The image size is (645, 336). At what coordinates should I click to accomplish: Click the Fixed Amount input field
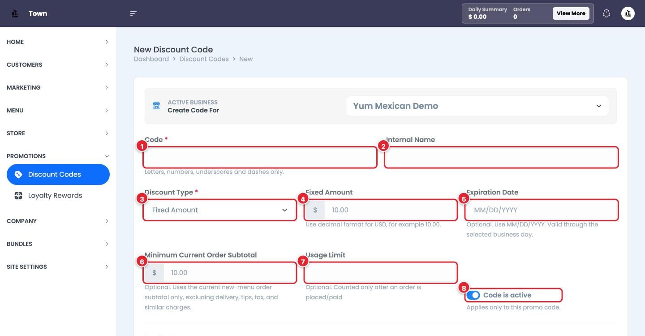pos(381,210)
